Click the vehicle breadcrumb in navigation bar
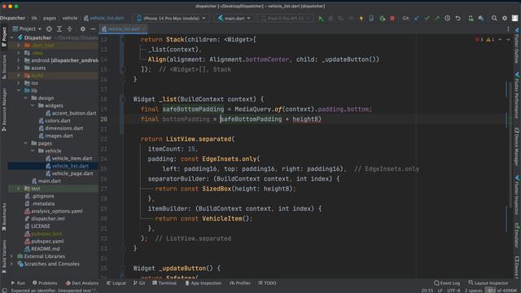Image resolution: width=521 pixels, height=293 pixels. (70, 18)
